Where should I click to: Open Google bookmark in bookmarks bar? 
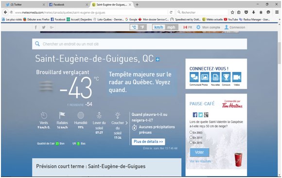point(131,19)
